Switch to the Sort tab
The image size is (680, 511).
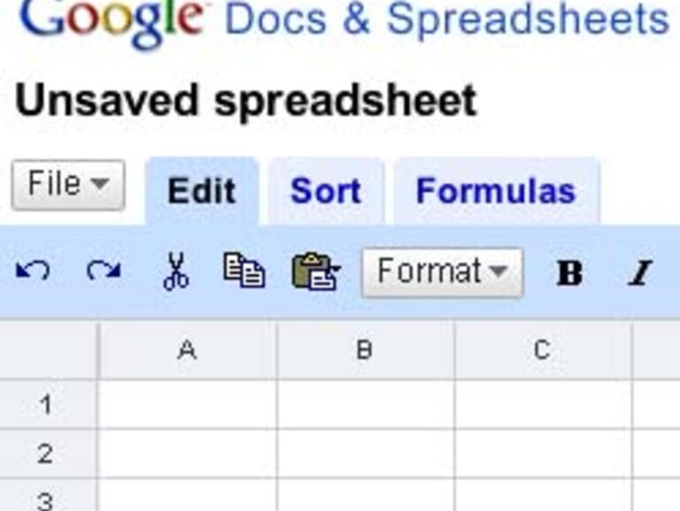[326, 191]
